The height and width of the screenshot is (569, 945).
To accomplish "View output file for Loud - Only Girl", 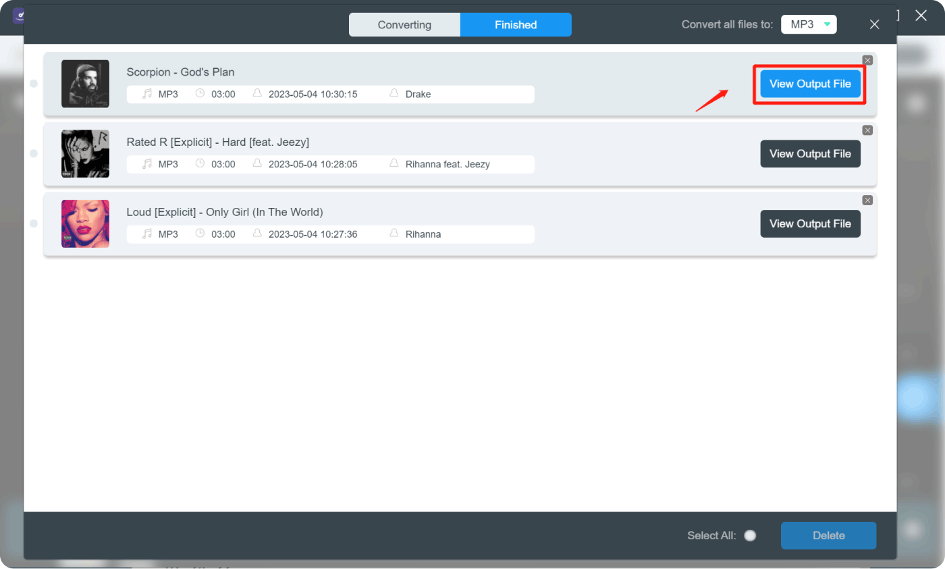I will pos(810,223).
